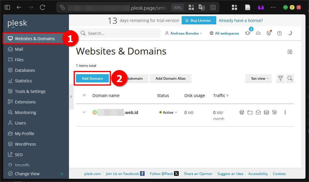Open the Files icon on the domain row
Image resolution: width=309 pixels, height=182 pixels.
click(x=250, y=112)
